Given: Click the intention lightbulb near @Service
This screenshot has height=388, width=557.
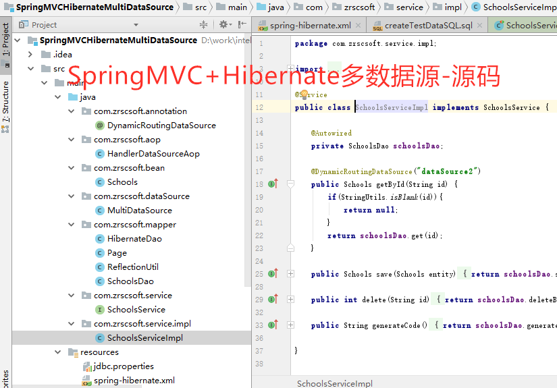Looking at the screenshot, I should pyautogui.click(x=304, y=94).
